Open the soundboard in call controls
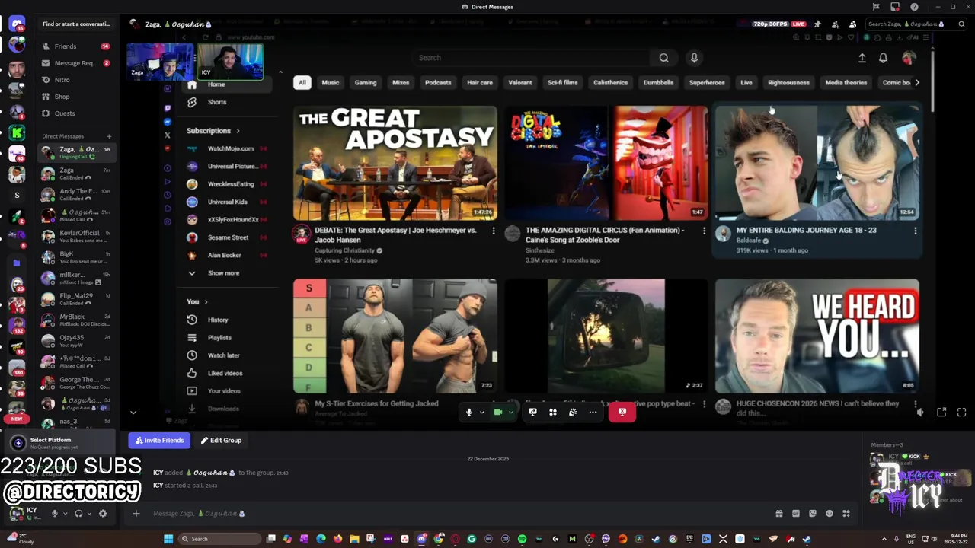Image resolution: width=975 pixels, height=548 pixels. (573, 412)
